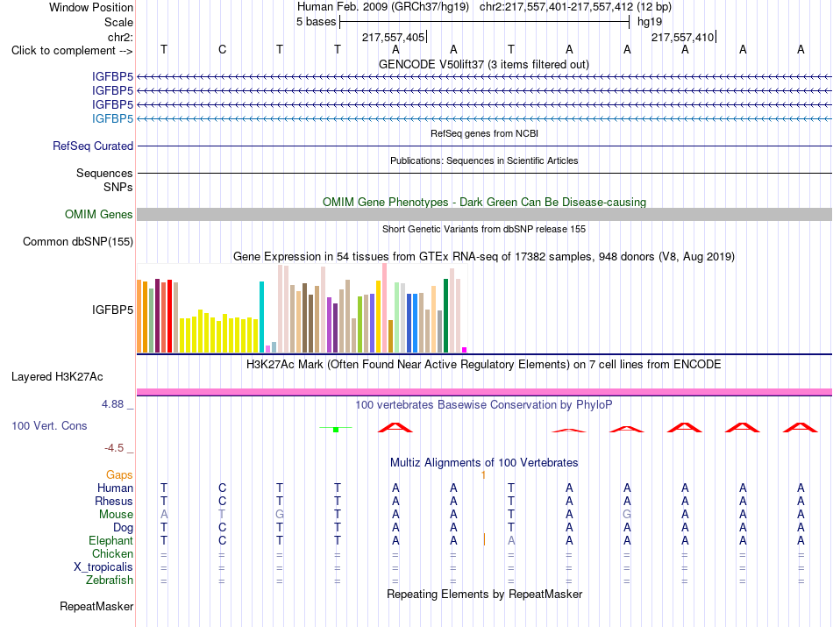Click the 'Zebrafish' alignment row label

[x=109, y=580]
